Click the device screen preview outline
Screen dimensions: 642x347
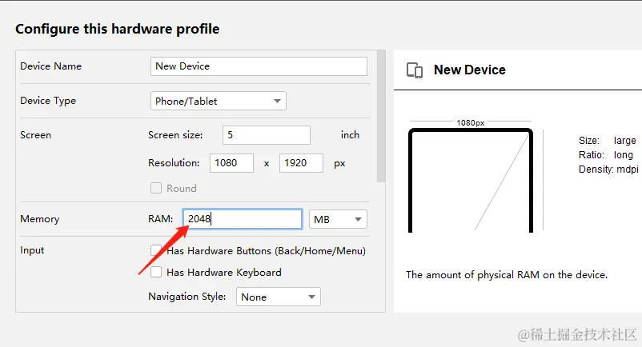(470, 181)
